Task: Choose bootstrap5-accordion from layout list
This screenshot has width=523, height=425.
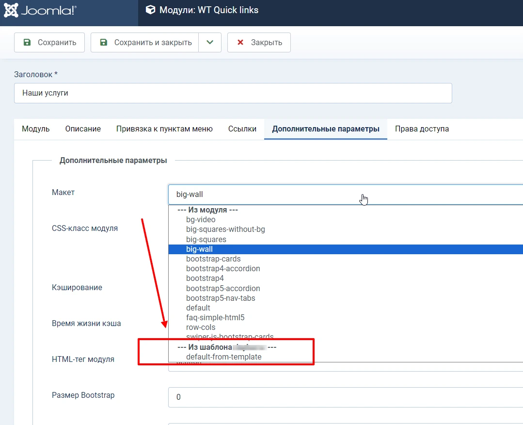Action: click(x=223, y=288)
